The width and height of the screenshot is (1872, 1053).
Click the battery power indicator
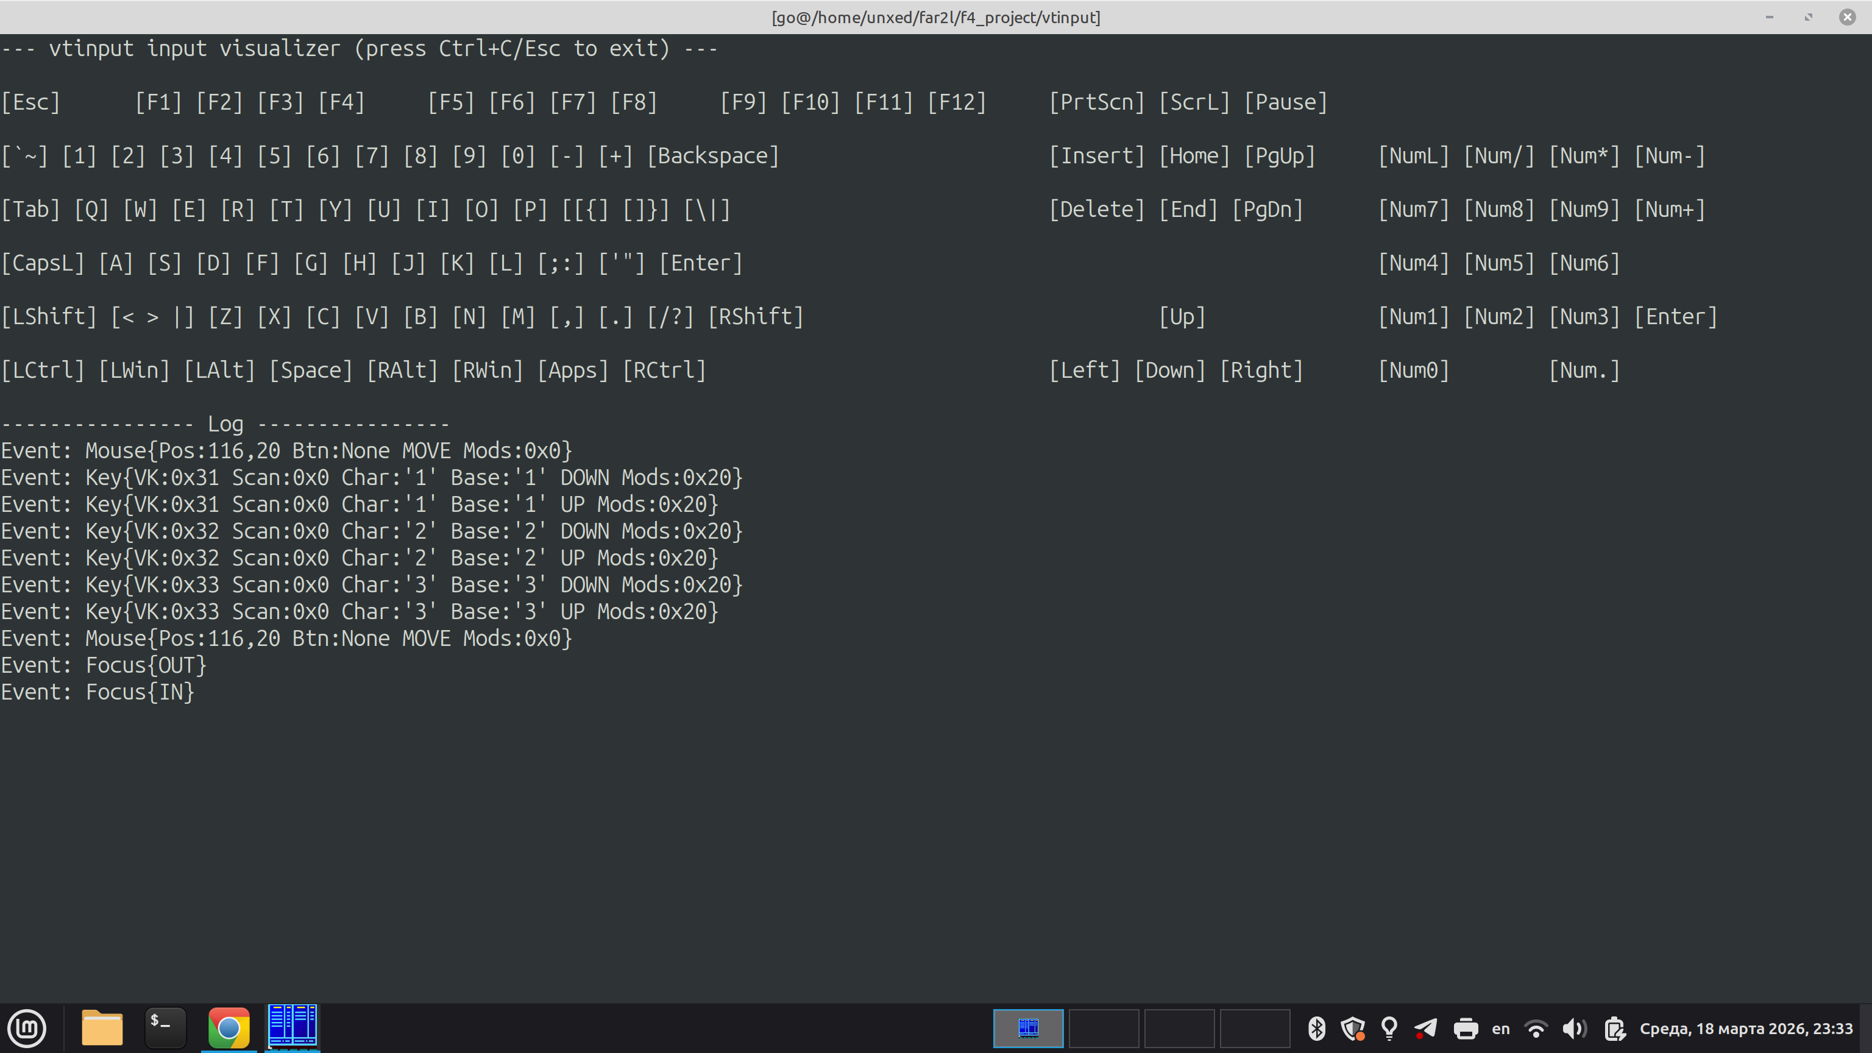tap(1614, 1028)
